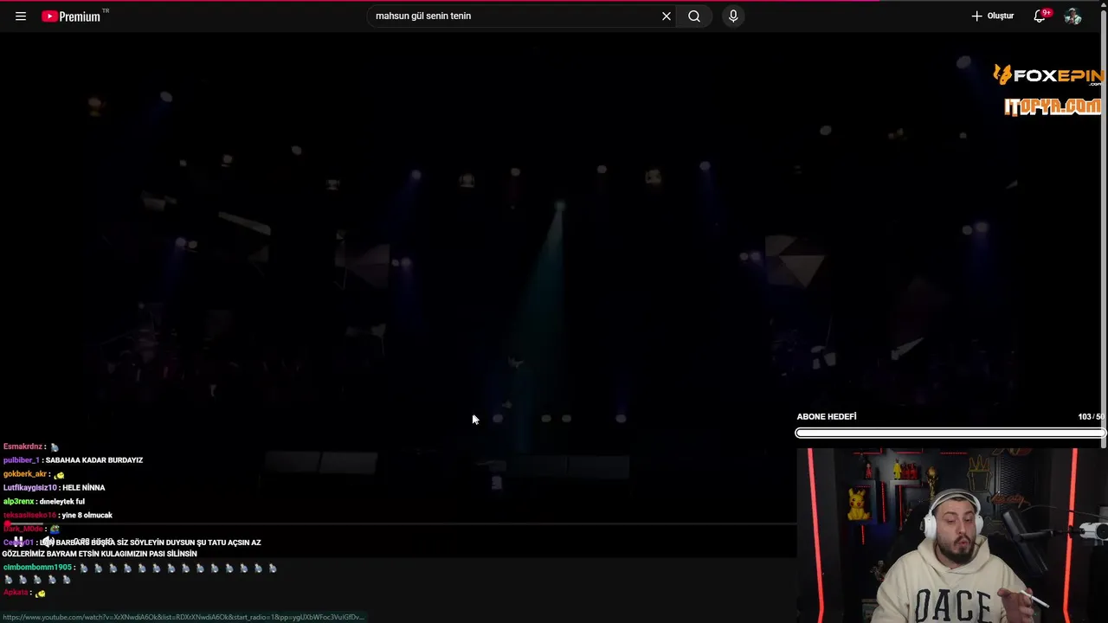Run search with magnifier button
This screenshot has width=1108, height=623.
[x=694, y=16]
